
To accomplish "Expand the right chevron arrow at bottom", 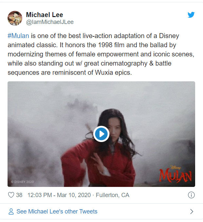I will [x=192, y=212].
